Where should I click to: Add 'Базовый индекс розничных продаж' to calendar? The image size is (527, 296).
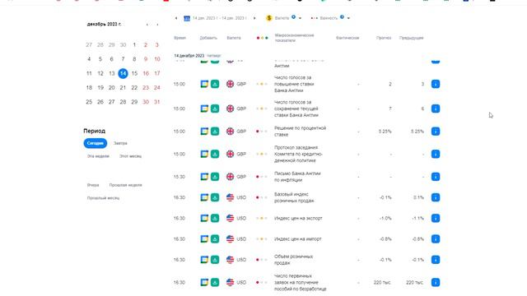tap(204, 197)
